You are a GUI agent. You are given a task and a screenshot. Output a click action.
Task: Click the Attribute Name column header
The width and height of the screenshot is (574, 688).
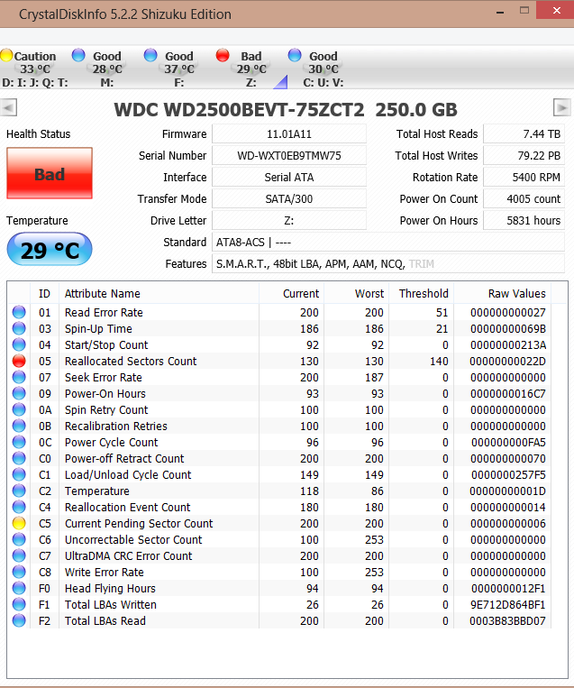point(159,293)
